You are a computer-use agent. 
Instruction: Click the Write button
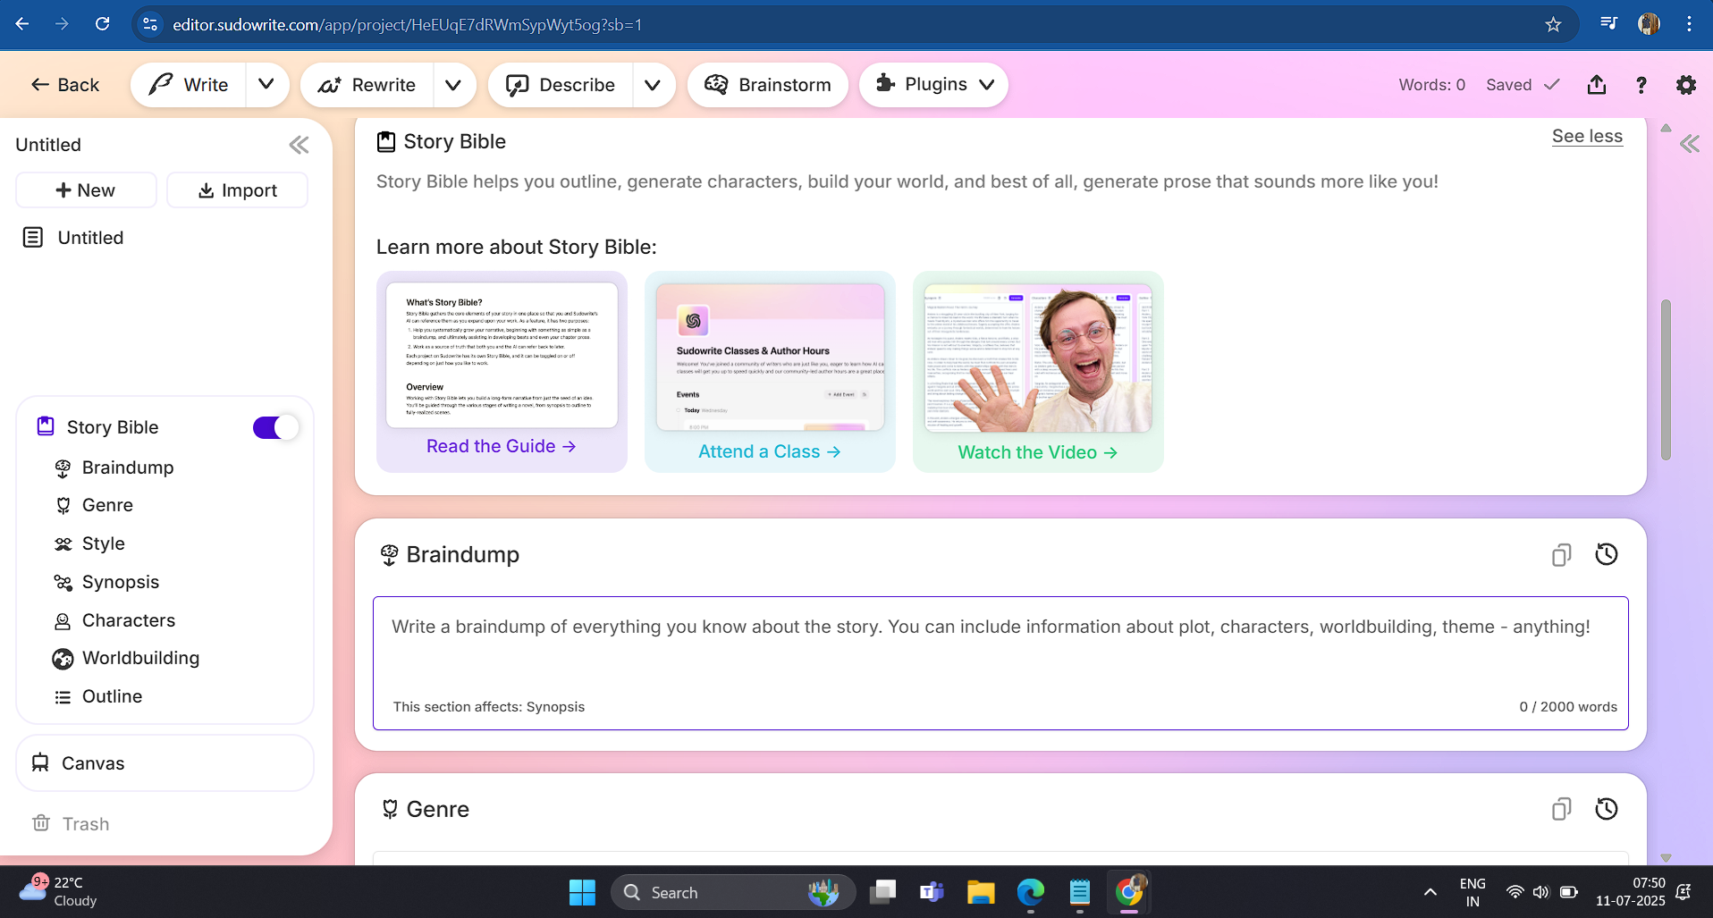[x=188, y=85]
